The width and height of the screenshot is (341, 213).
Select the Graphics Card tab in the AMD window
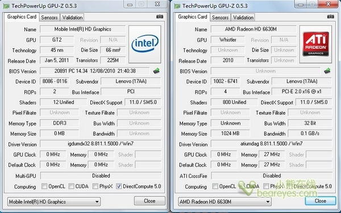click(193, 16)
